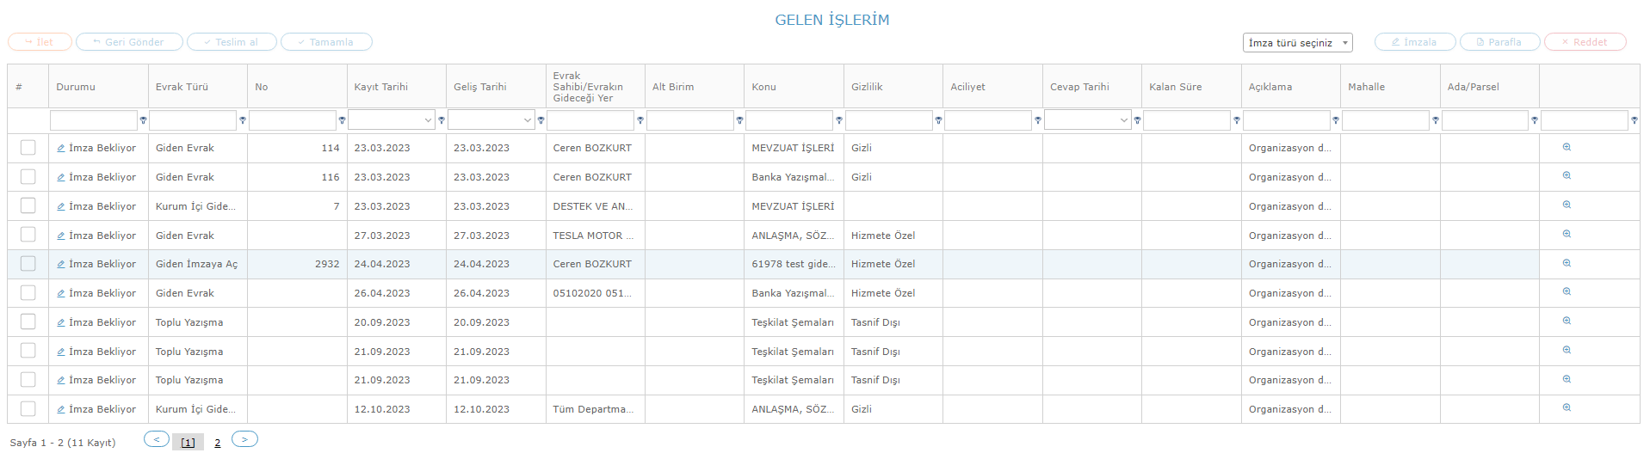Open the filter funnel icon for Konu column

pos(838,120)
